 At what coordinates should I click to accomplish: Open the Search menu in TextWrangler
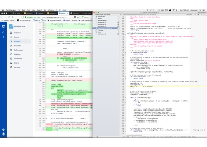pyautogui.click(x=40, y=10)
